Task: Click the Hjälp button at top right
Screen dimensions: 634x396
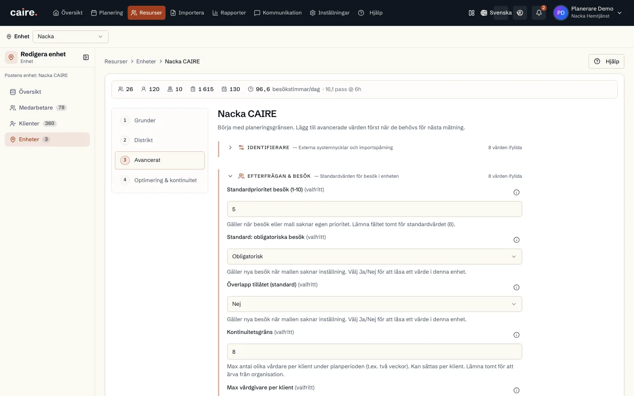Action: (606, 62)
